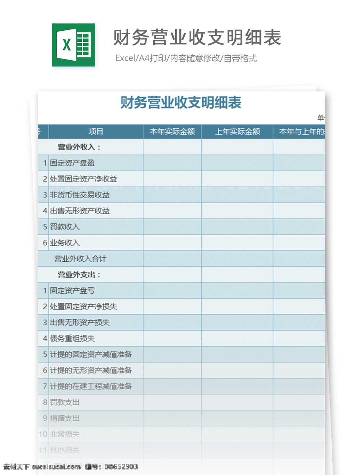Select the cell 罚款支出

(x=96, y=402)
